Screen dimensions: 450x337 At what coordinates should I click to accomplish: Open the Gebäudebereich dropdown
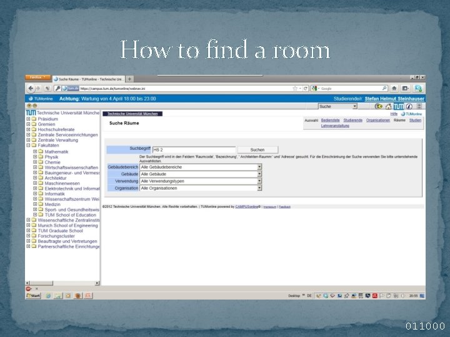click(x=201, y=167)
